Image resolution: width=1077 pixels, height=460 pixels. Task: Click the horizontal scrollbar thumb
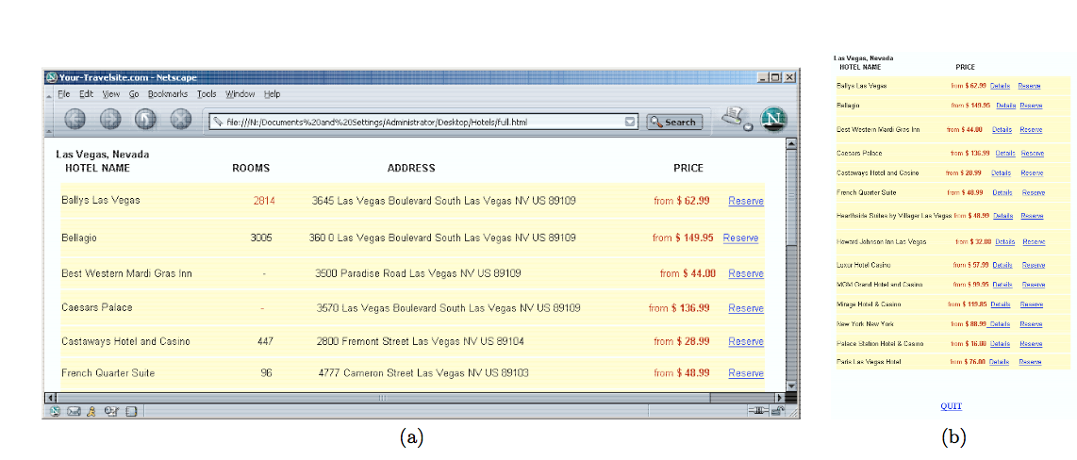tap(382, 398)
